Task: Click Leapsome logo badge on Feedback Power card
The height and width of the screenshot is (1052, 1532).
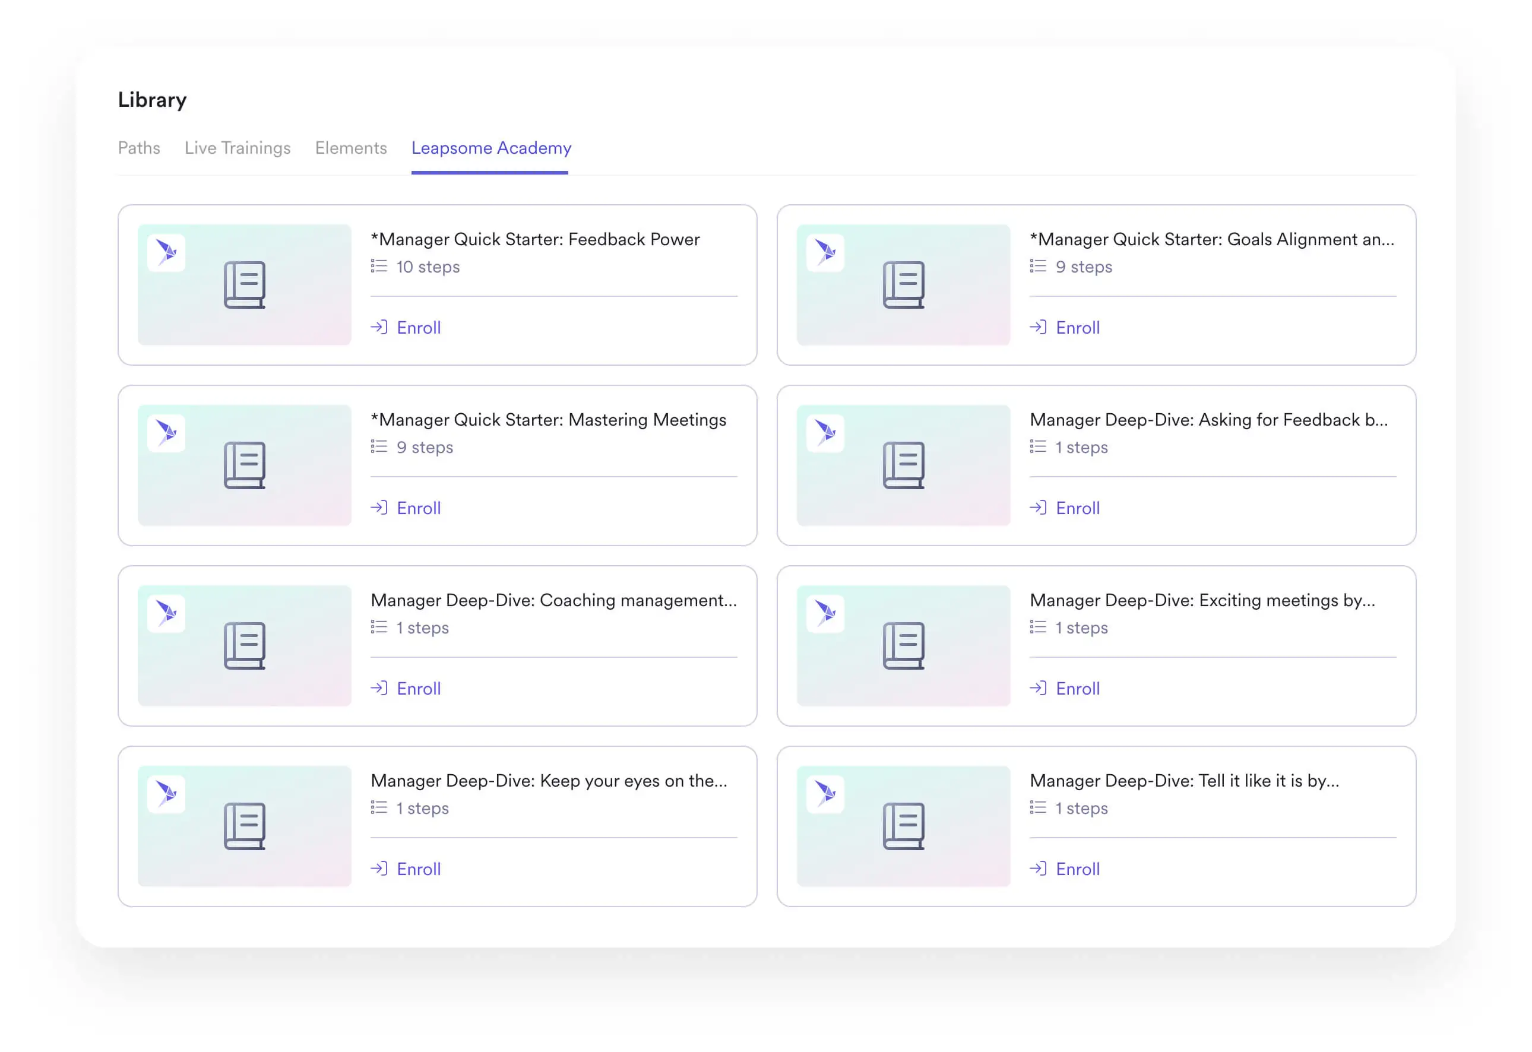Action: (x=166, y=252)
